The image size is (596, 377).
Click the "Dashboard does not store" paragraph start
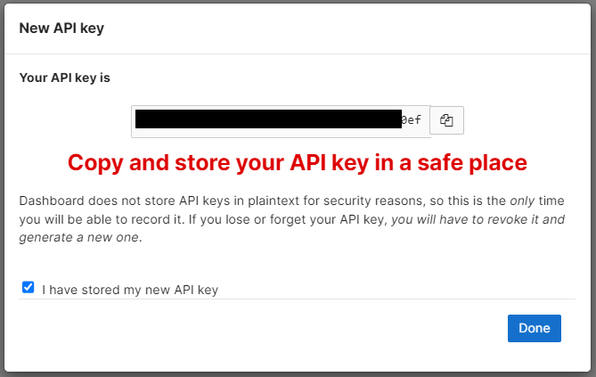79,201
